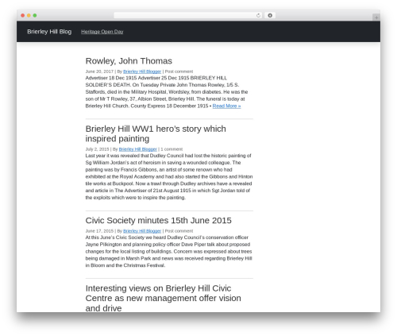Click the excerpt text beginning 'Advertiser 18 Dec 1915'
This screenshot has height=336, width=397.
pyautogui.click(x=167, y=92)
